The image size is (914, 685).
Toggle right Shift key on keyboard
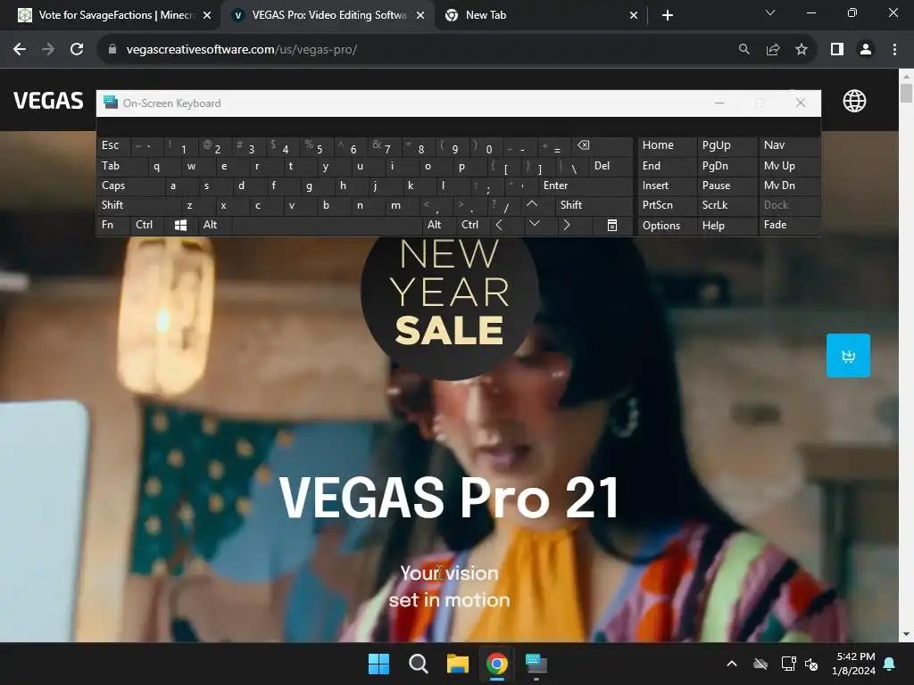tap(594, 205)
